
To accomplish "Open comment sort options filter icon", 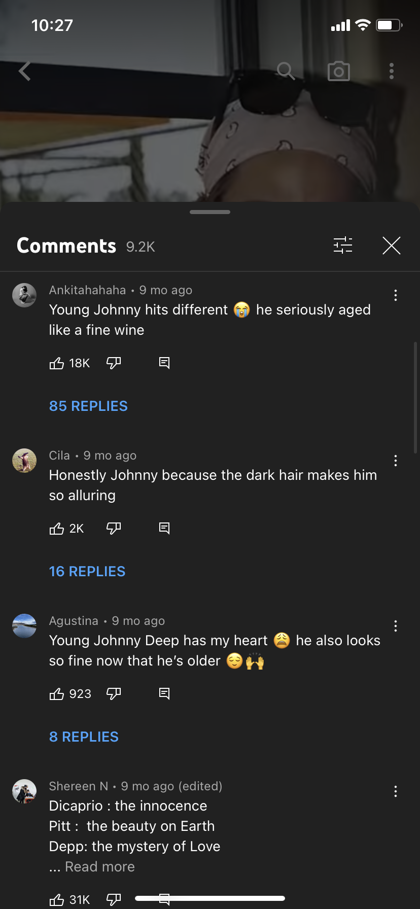I will [343, 246].
